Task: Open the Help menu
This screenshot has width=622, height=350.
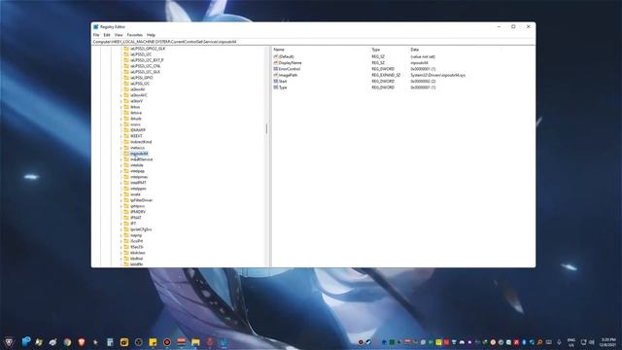Action: point(151,35)
